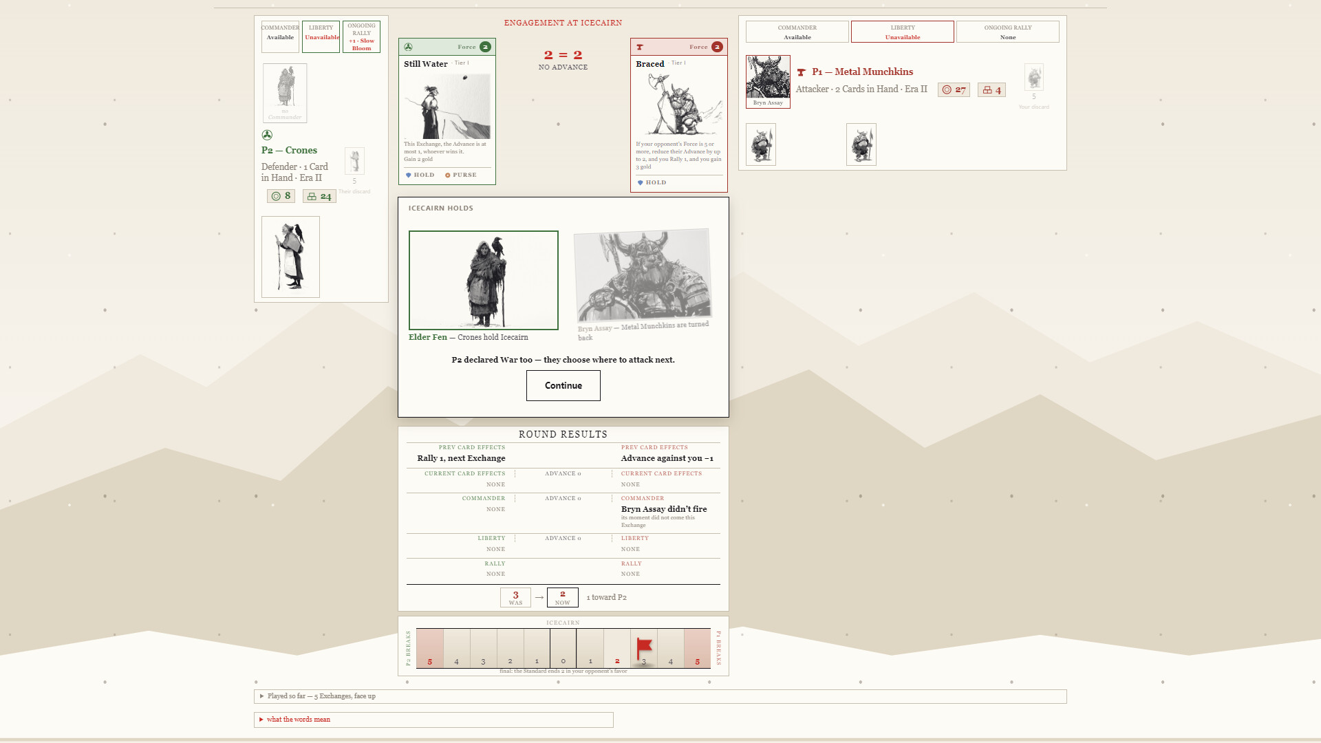
Task: Select P1 Ongoing Rally None tab
Action: pyautogui.click(x=1008, y=32)
